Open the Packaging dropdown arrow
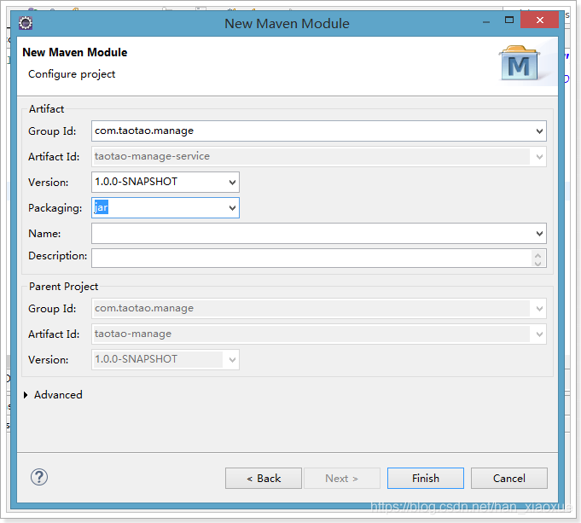This screenshot has height=523, width=581. coord(232,207)
